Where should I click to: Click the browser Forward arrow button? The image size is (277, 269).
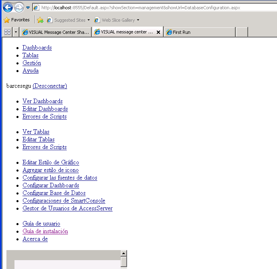click(19, 7)
